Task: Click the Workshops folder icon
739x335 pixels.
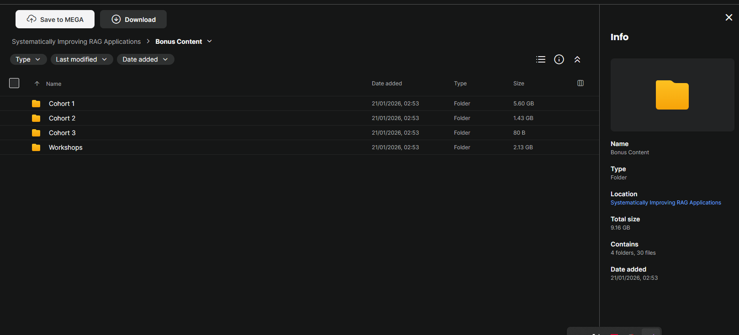Action: coord(36,147)
